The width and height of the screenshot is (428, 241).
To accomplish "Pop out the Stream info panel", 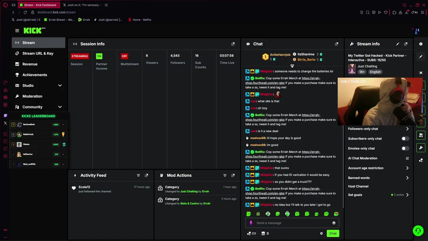I will pyautogui.click(x=406, y=44).
